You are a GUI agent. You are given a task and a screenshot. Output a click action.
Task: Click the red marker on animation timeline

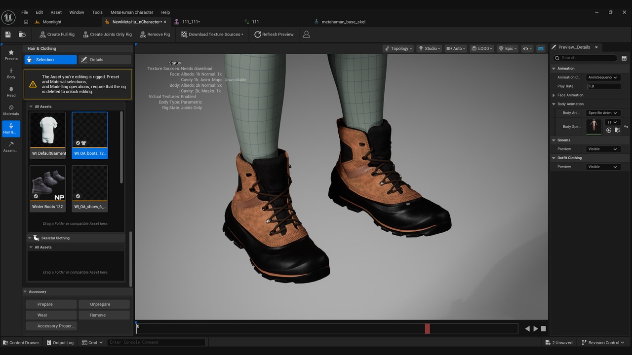click(428, 328)
